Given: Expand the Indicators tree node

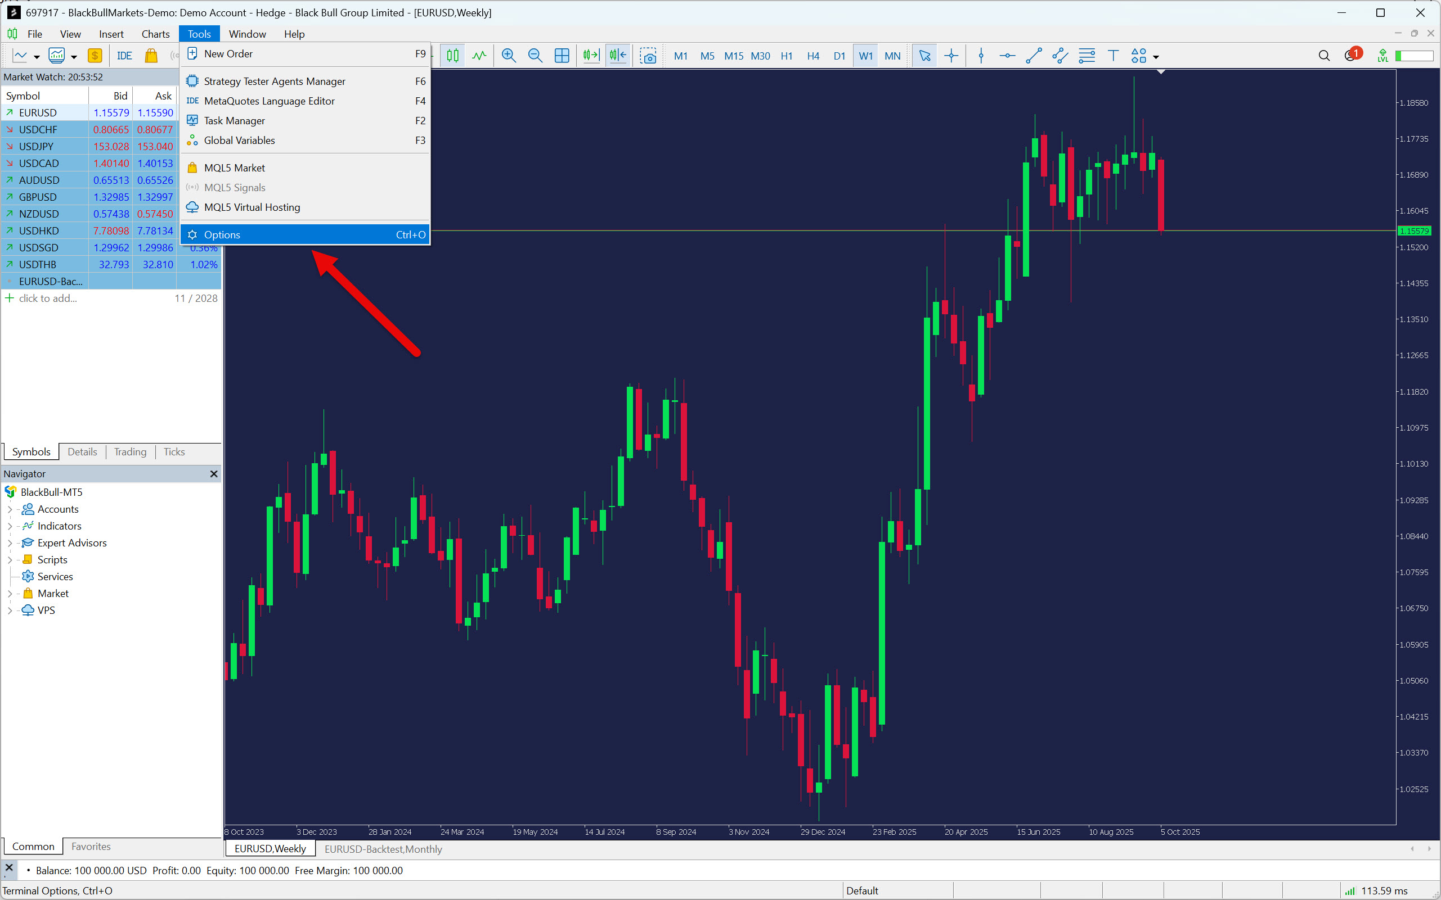Looking at the screenshot, I should [10, 526].
